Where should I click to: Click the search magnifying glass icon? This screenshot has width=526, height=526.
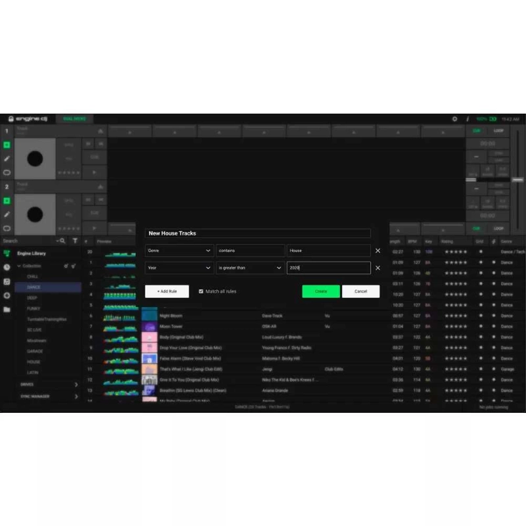(x=62, y=241)
